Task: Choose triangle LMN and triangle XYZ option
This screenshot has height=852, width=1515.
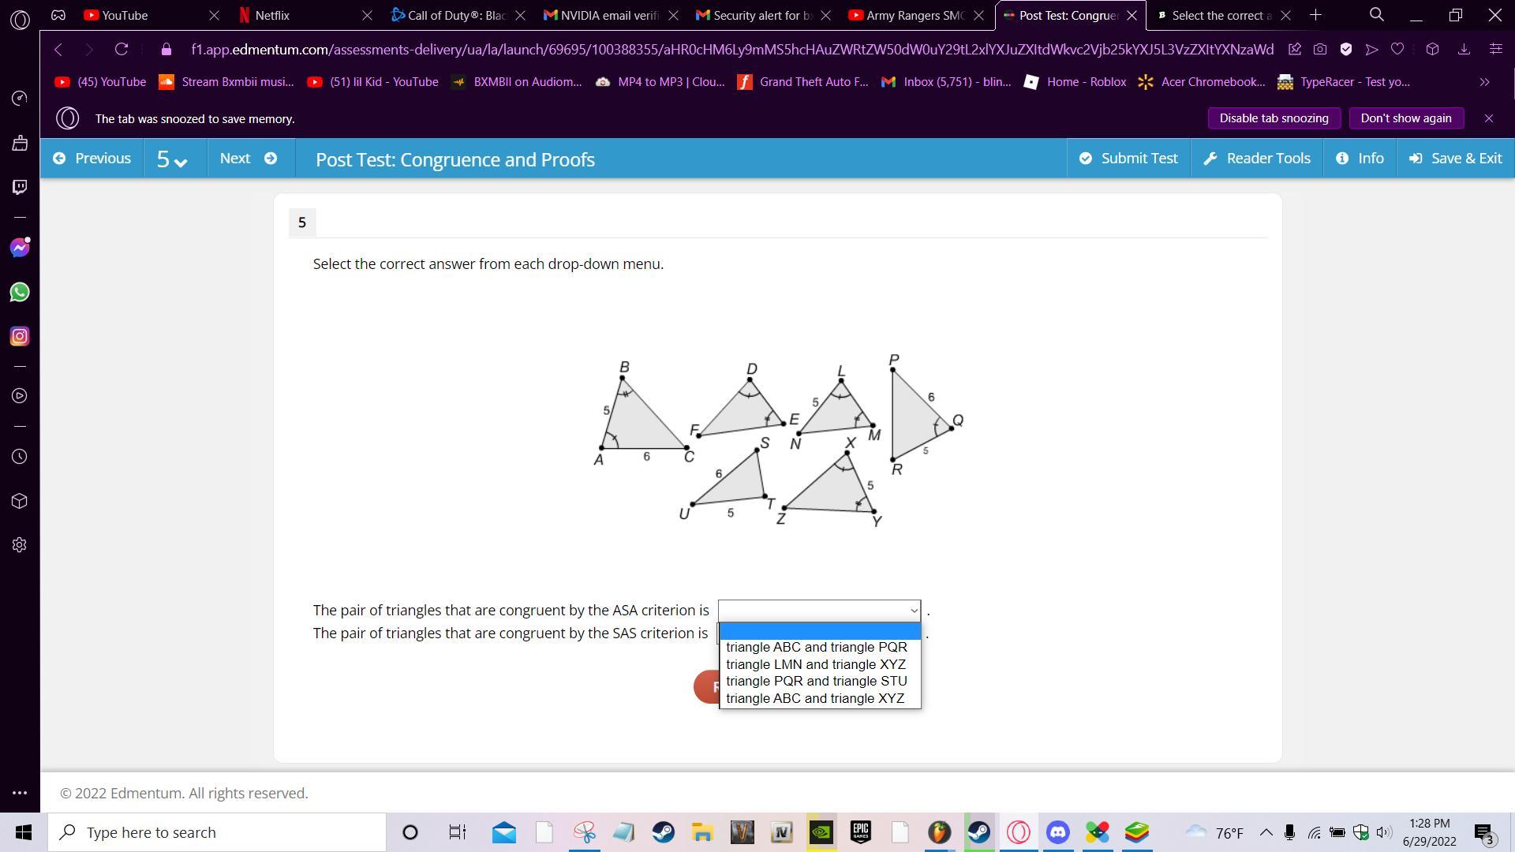Action: [816, 664]
